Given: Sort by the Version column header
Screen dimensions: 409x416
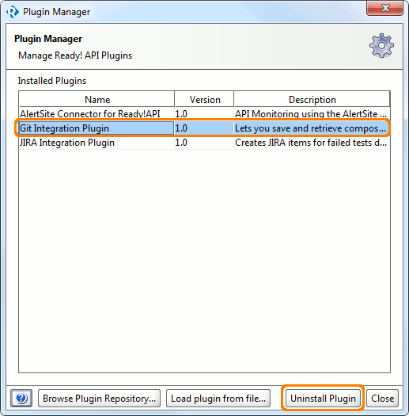Looking at the screenshot, I should click(204, 100).
